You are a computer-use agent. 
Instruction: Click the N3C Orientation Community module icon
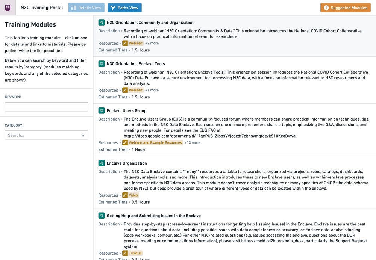point(101,23)
